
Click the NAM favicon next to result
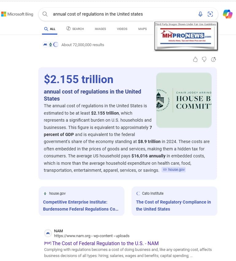[48, 233]
